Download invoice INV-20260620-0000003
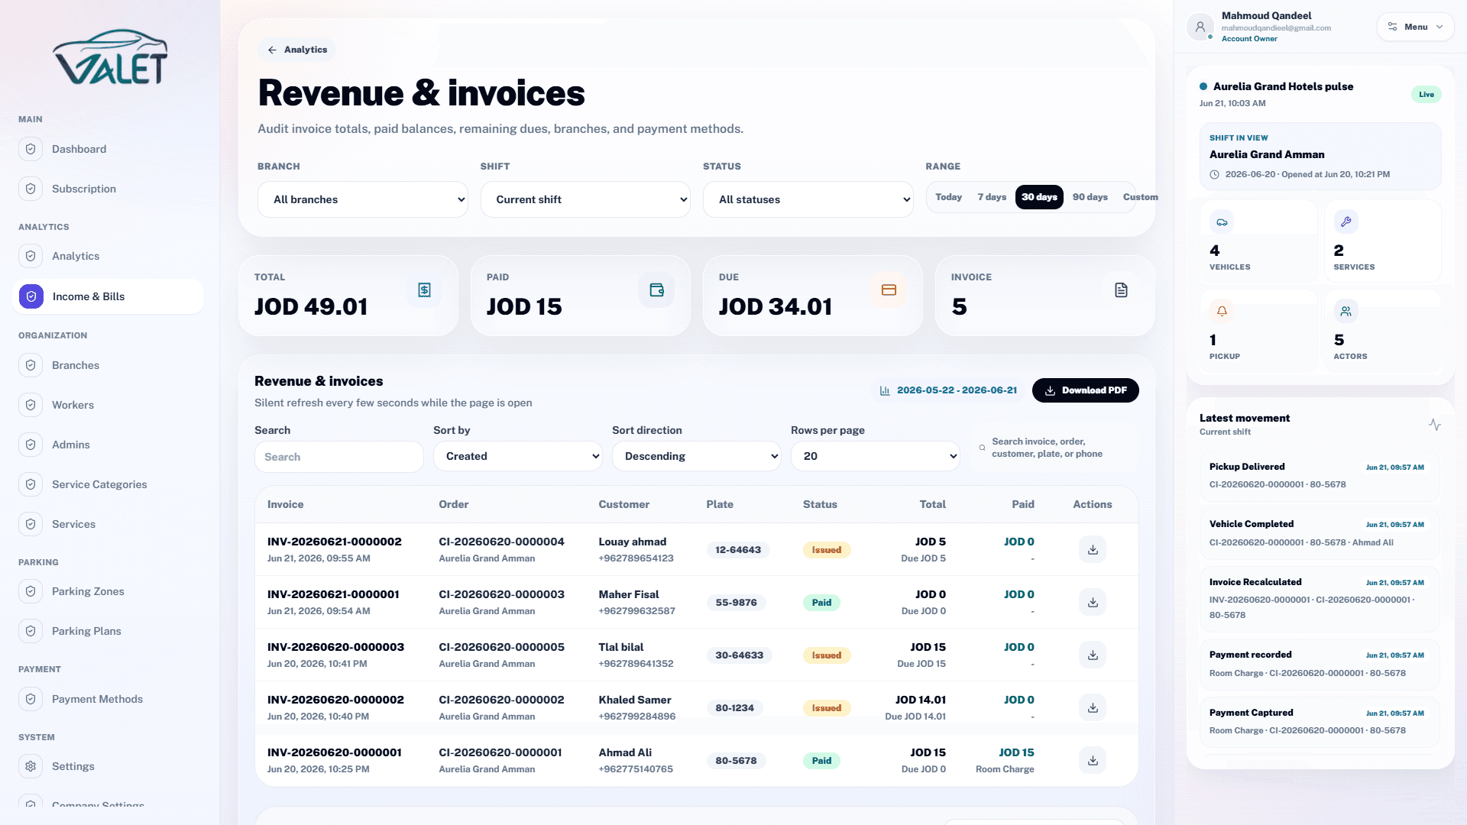 coord(1093,655)
